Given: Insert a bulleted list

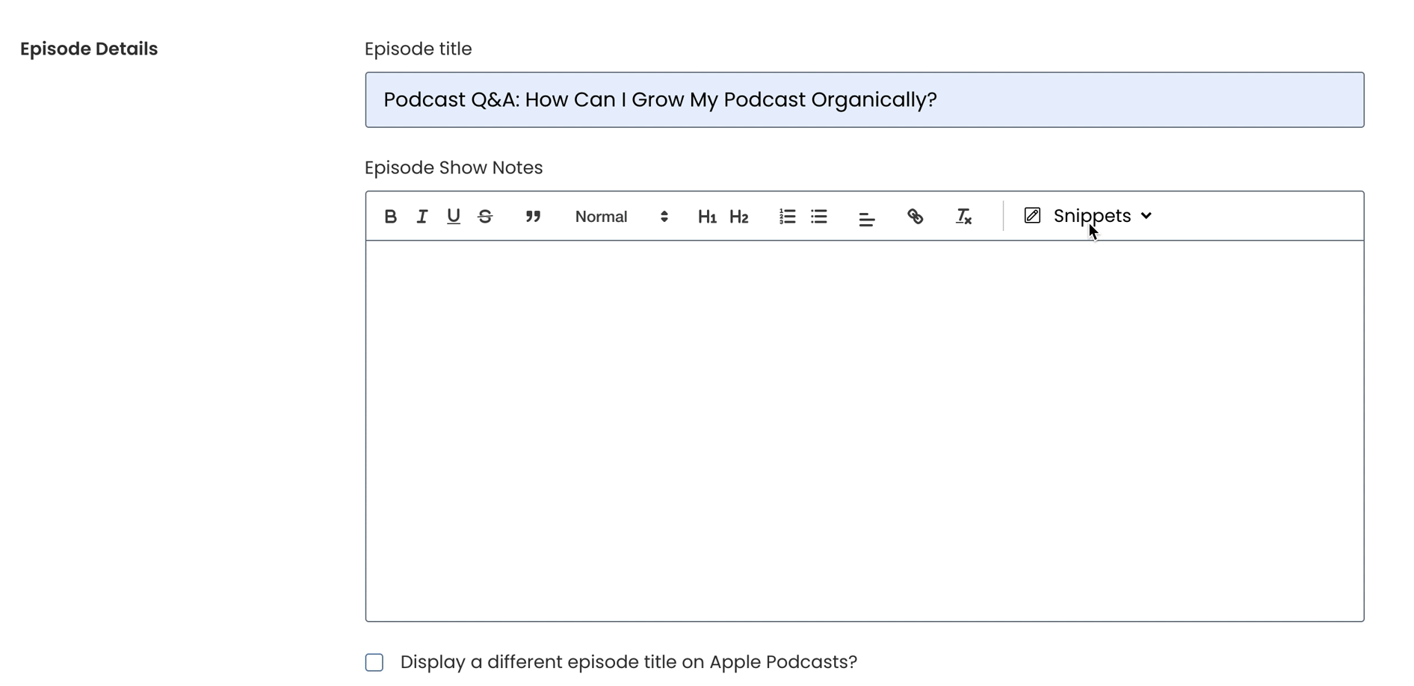Looking at the screenshot, I should pyautogui.click(x=819, y=217).
